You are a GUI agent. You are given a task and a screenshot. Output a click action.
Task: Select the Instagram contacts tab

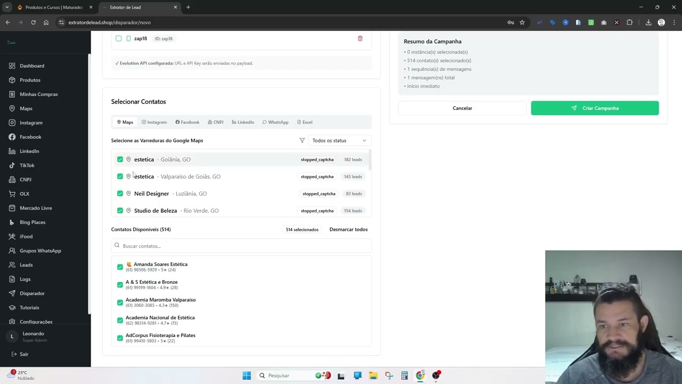[154, 122]
